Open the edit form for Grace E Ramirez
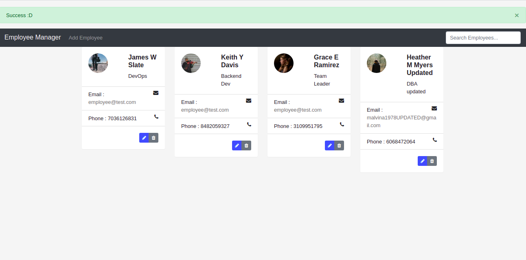The image size is (526, 260). 330,145
